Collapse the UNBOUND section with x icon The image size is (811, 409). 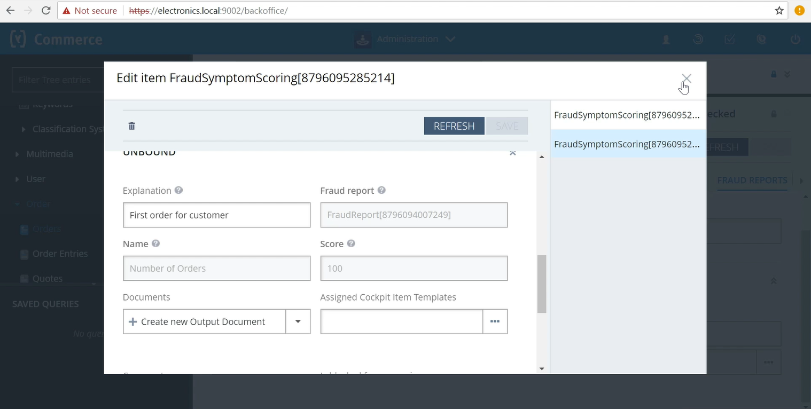coord(512,153)
